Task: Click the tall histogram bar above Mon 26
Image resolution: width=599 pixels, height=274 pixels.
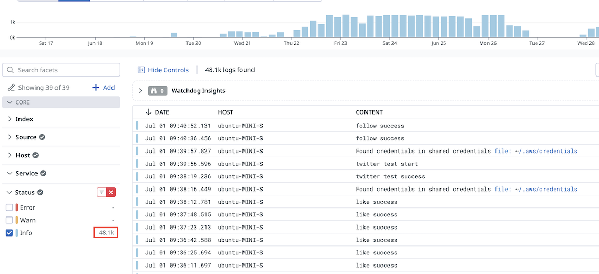Action: (x=485, y=27)
